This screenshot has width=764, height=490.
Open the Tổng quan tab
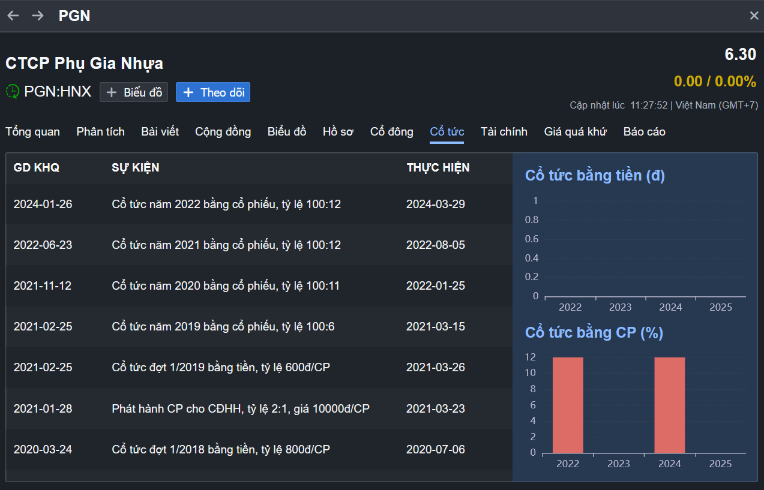[33, 131]
